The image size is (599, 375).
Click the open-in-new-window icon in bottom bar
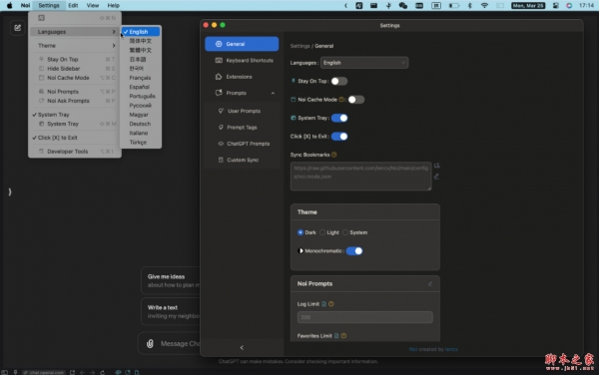point(72,372)
